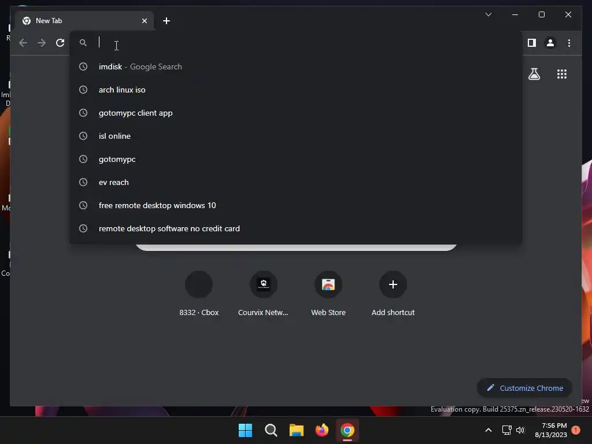Click the Add shortcut button
This screenshot has width=592, height=444.
click(393, 294)
